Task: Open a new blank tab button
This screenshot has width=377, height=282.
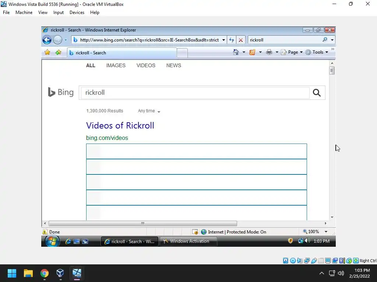Action: 182,53
